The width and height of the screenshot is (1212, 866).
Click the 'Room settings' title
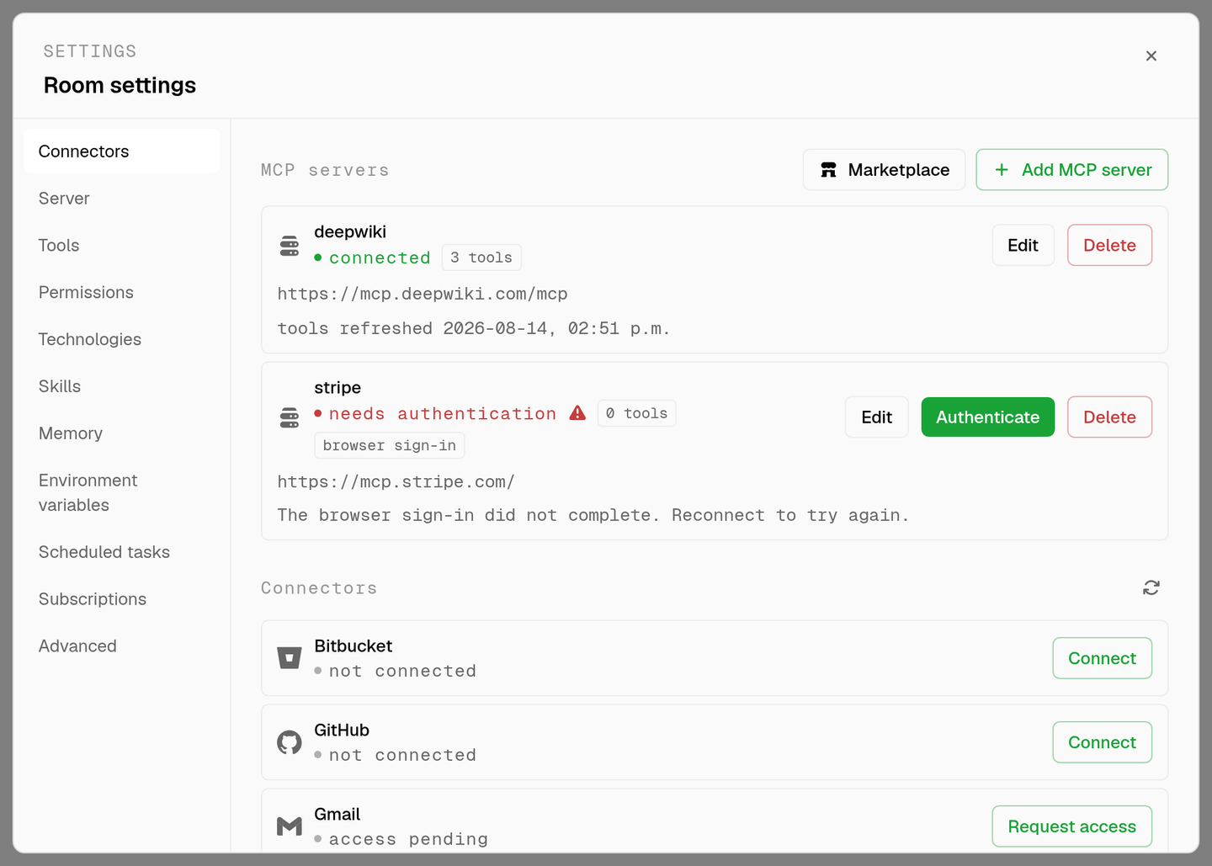(120, 85)
